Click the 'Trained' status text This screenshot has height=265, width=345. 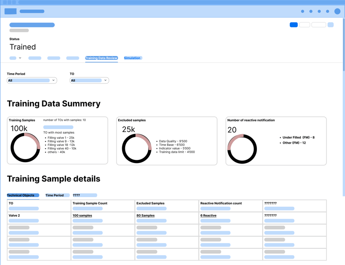click(x=22, y=47)
